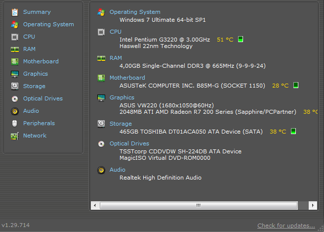This screenshot has width=324, height=232.
Task: Open the Operating System section in sidebar
Action: (x=48, y=24)
